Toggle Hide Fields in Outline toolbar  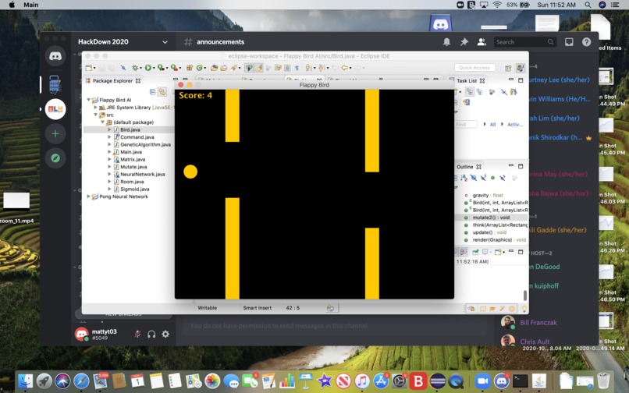pyautogui.click(x=474, y=178)
